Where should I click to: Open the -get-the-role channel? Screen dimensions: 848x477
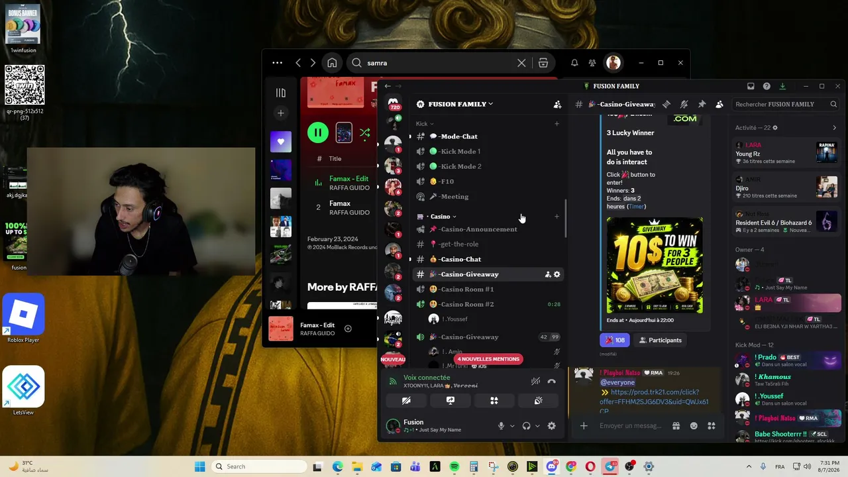[488, 244]
